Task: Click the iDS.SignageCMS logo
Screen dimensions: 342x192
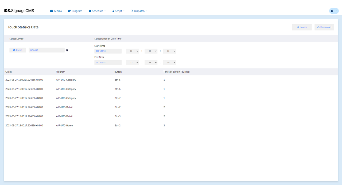Action: point(19,11)
